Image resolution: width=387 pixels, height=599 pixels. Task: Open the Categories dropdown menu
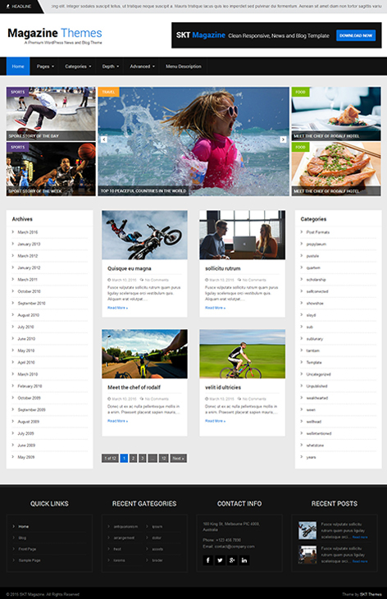(78, 66)
